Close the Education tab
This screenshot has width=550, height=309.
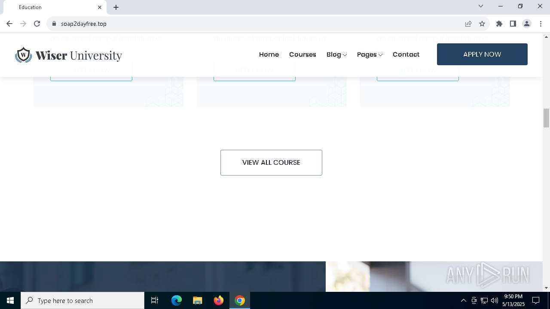pos(100,7)
